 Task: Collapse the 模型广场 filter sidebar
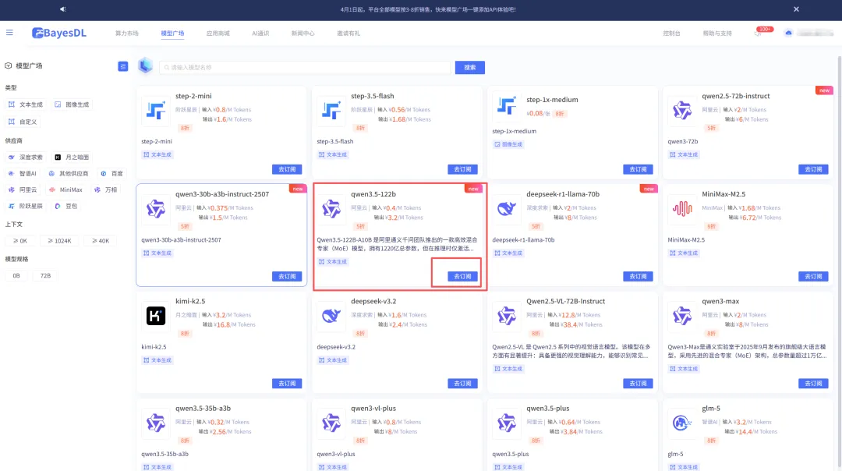pos(123,66)
